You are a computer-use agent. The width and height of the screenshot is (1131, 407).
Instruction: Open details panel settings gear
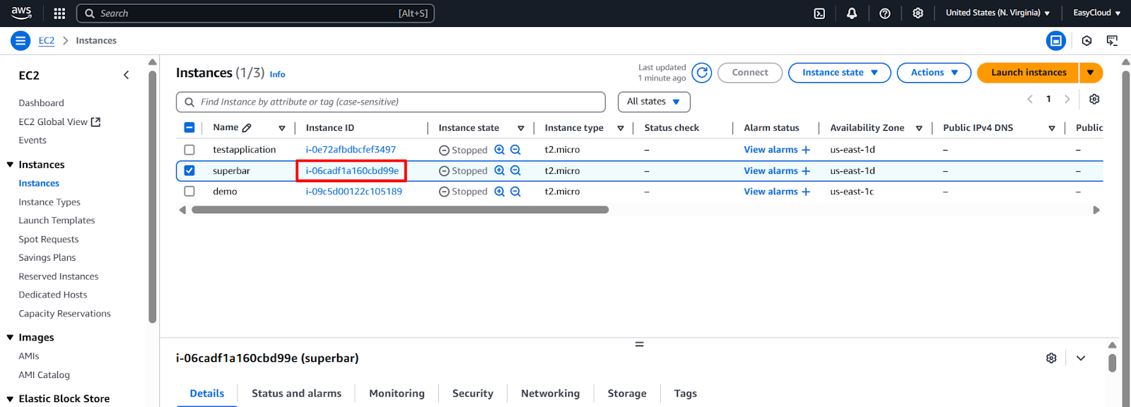coord(1051,358)
